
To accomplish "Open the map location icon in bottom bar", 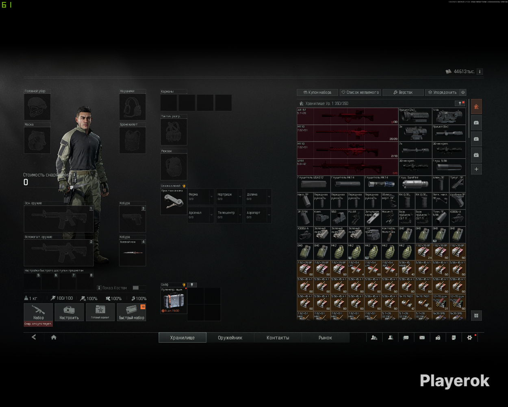I will pos(438,337).
